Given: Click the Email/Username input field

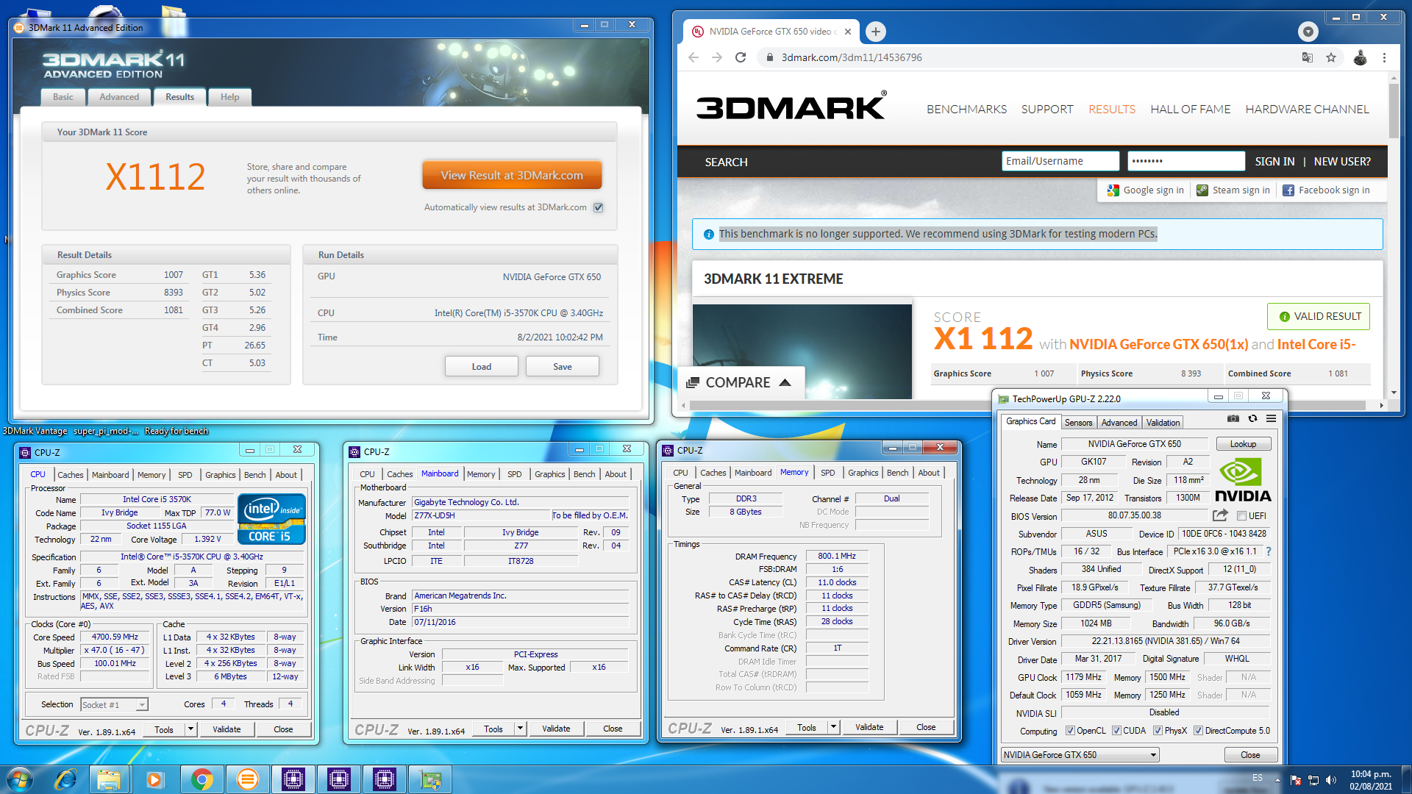Looking at the screenshot, I should click(1060, 161).
